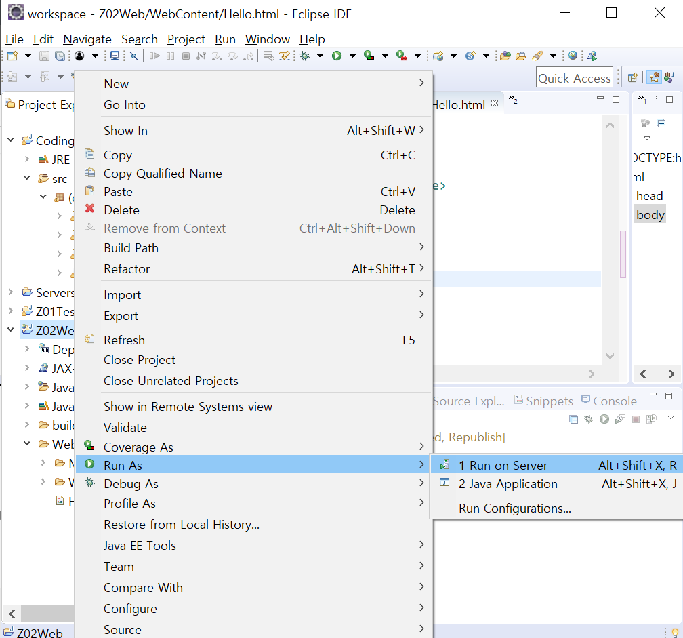This screenshot has height=638, width=683.
Task: Minimize the editor area
Action: pos(600,98)
